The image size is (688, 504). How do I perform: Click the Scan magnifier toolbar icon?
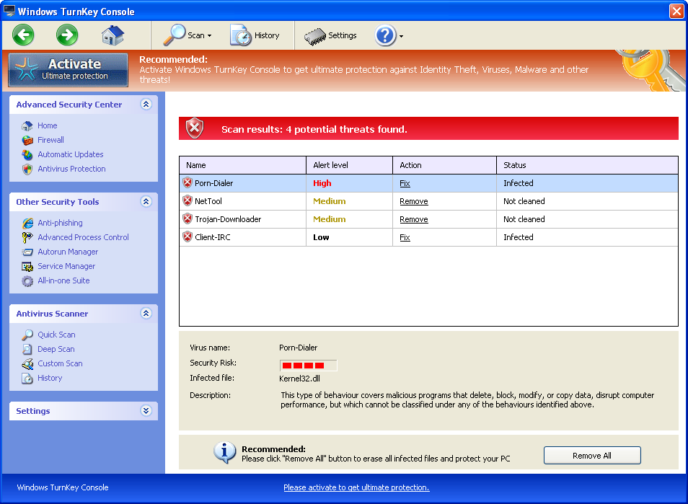(x=175, y=35)
